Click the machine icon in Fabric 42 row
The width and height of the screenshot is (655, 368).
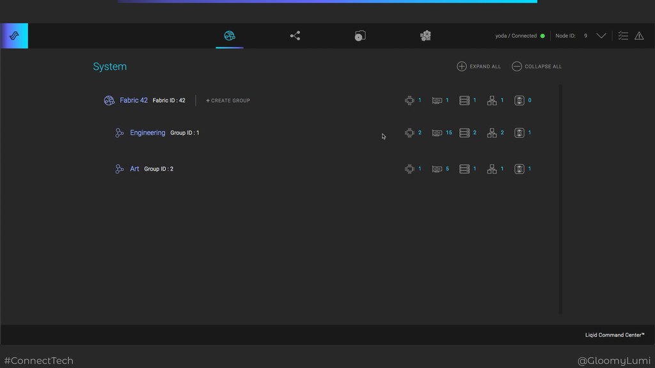coord(519,100)
